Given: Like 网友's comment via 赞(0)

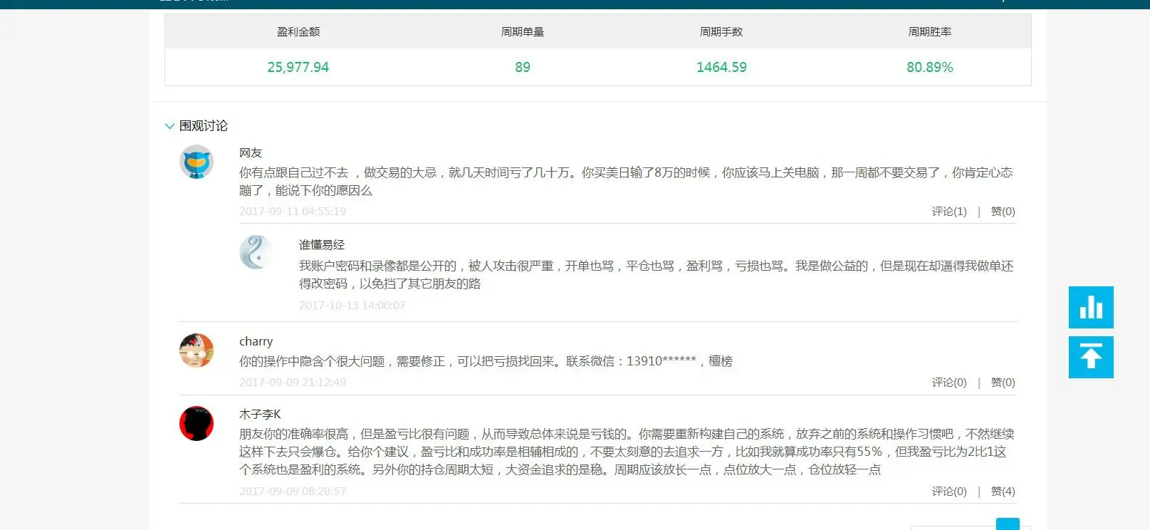Looking at the screenshot, I should 1003,212.
